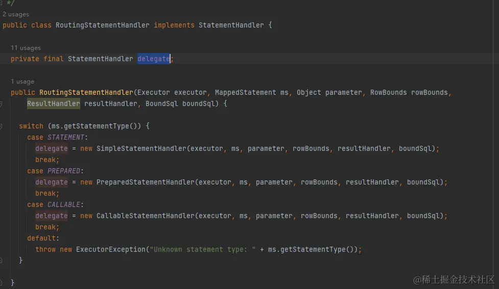Screen dimensions: 499x289
Task: Click the BoundSql type in the constructor
Action: coord(162,103)
